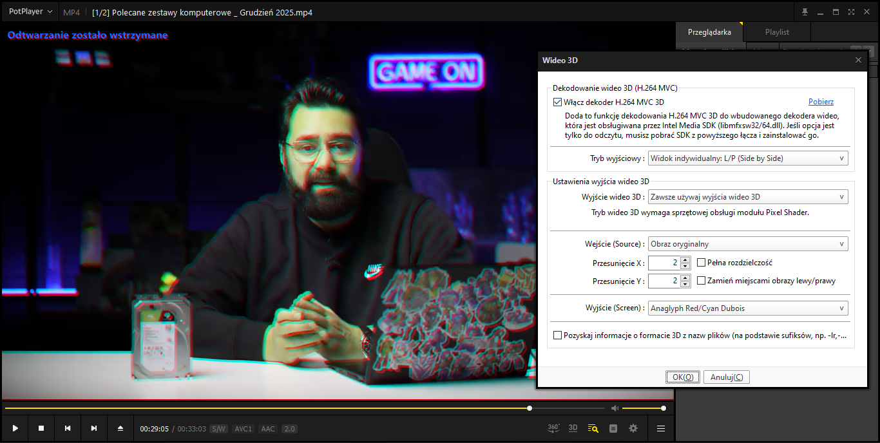Click the Anuluj(C) cancel button
This screenshot has height=443, width=880.
pyautogui.click(x=727, y=377)
